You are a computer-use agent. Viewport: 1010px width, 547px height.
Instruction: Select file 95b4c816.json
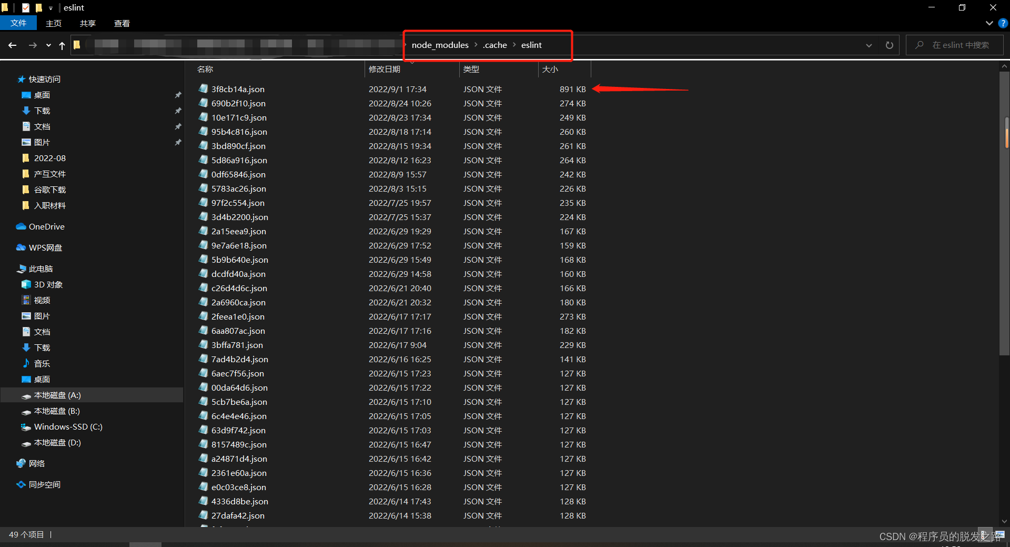pyautogui.click(x=239, y=132)
